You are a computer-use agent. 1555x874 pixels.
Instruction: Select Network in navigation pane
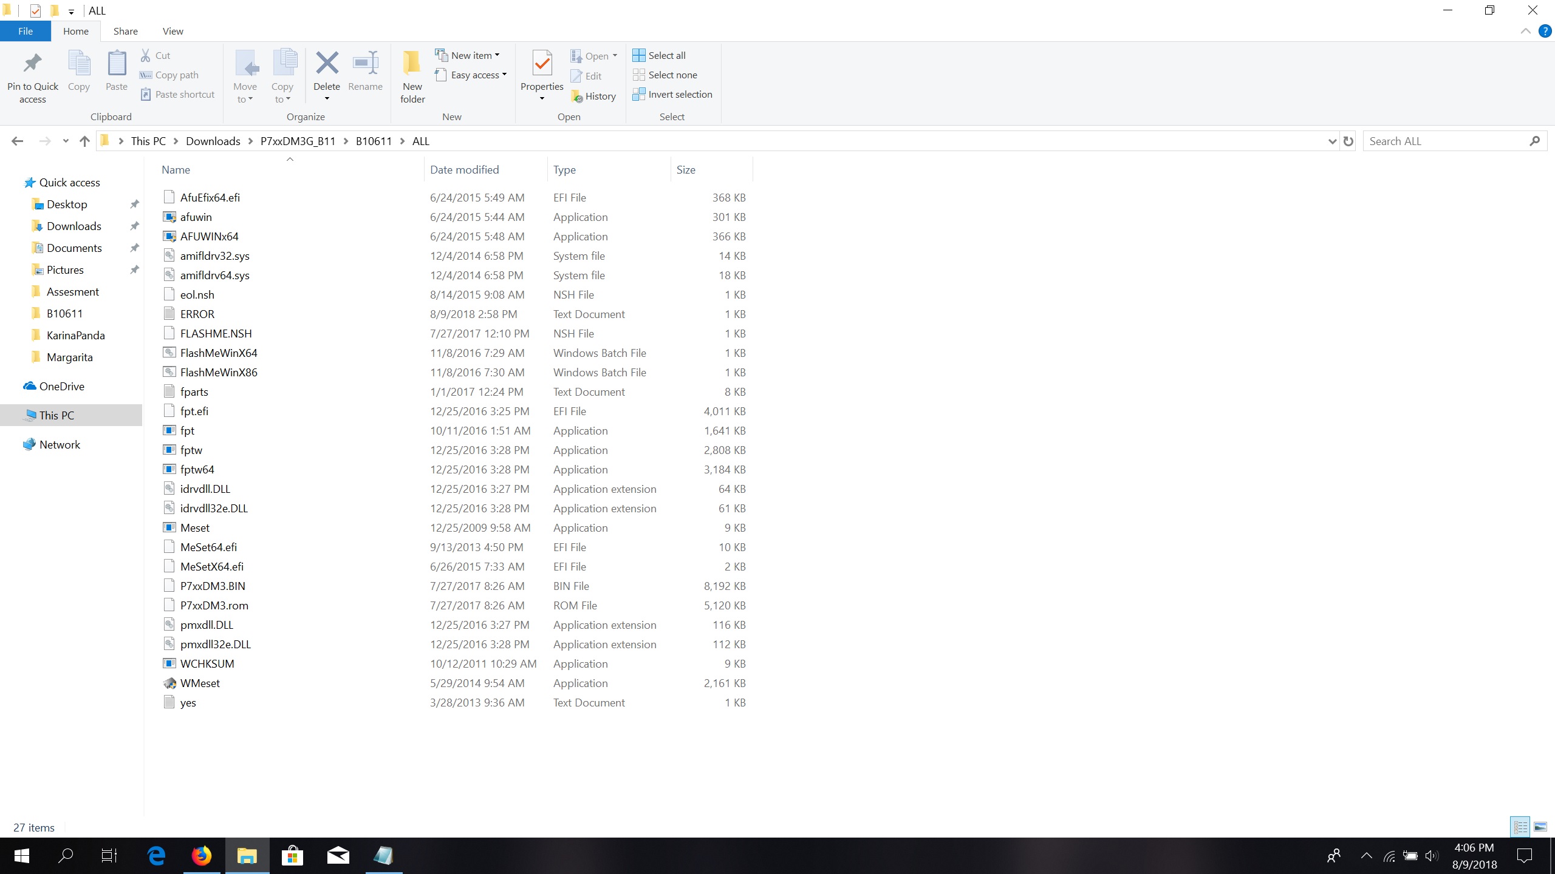coord(60,445)
